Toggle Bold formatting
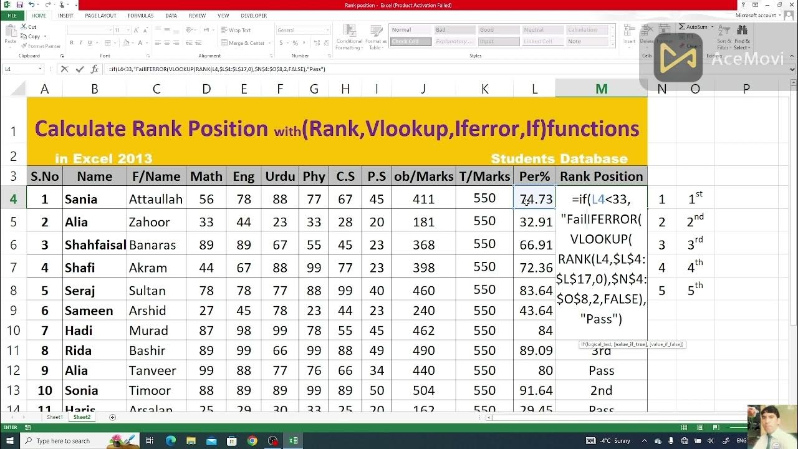This screenshot has height=449, width=798. 72,43
